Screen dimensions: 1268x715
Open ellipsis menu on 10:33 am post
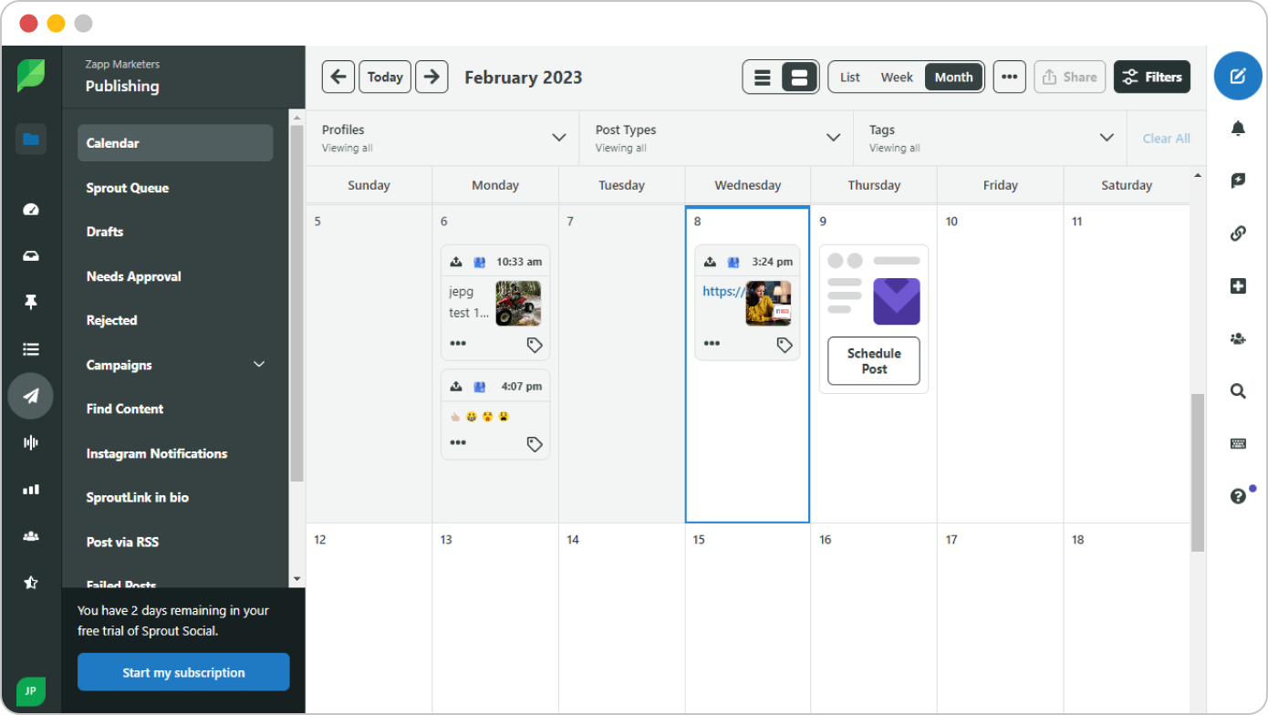pyautogui.click(x=458, y=344)
